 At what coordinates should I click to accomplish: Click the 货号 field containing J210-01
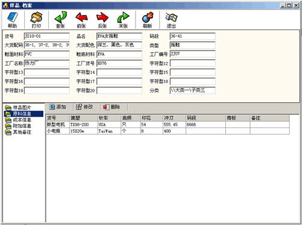47,36
